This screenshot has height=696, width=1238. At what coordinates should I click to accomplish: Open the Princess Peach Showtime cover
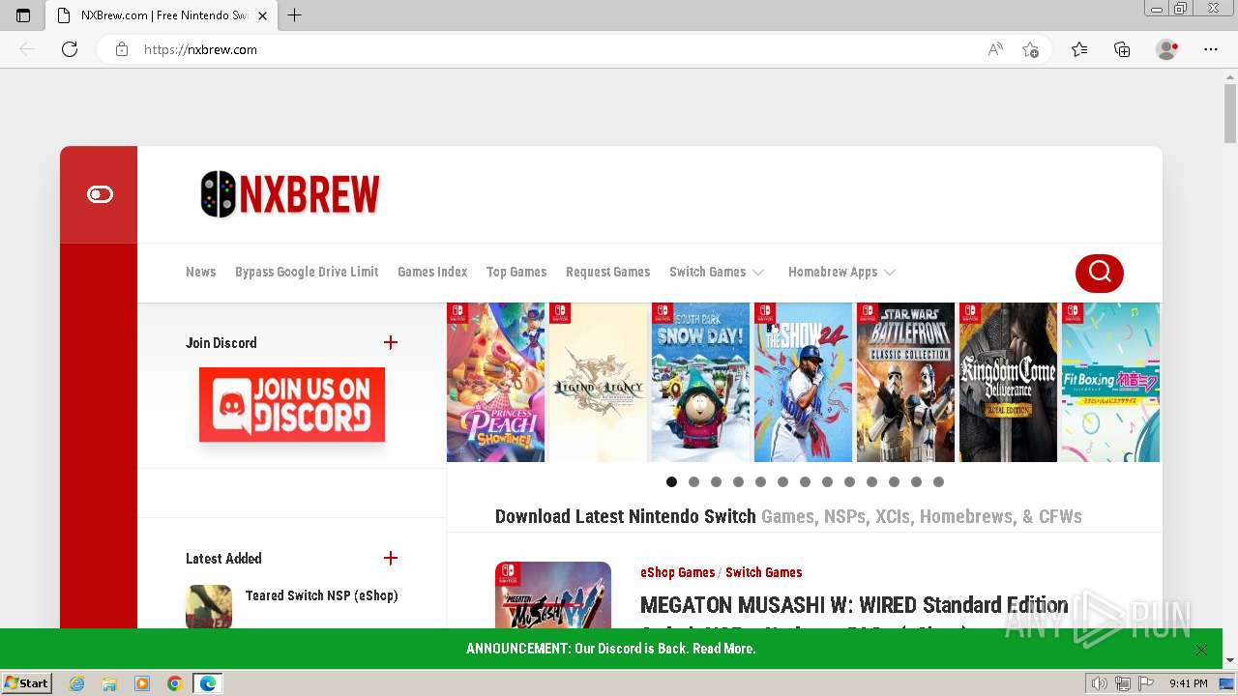496,382
